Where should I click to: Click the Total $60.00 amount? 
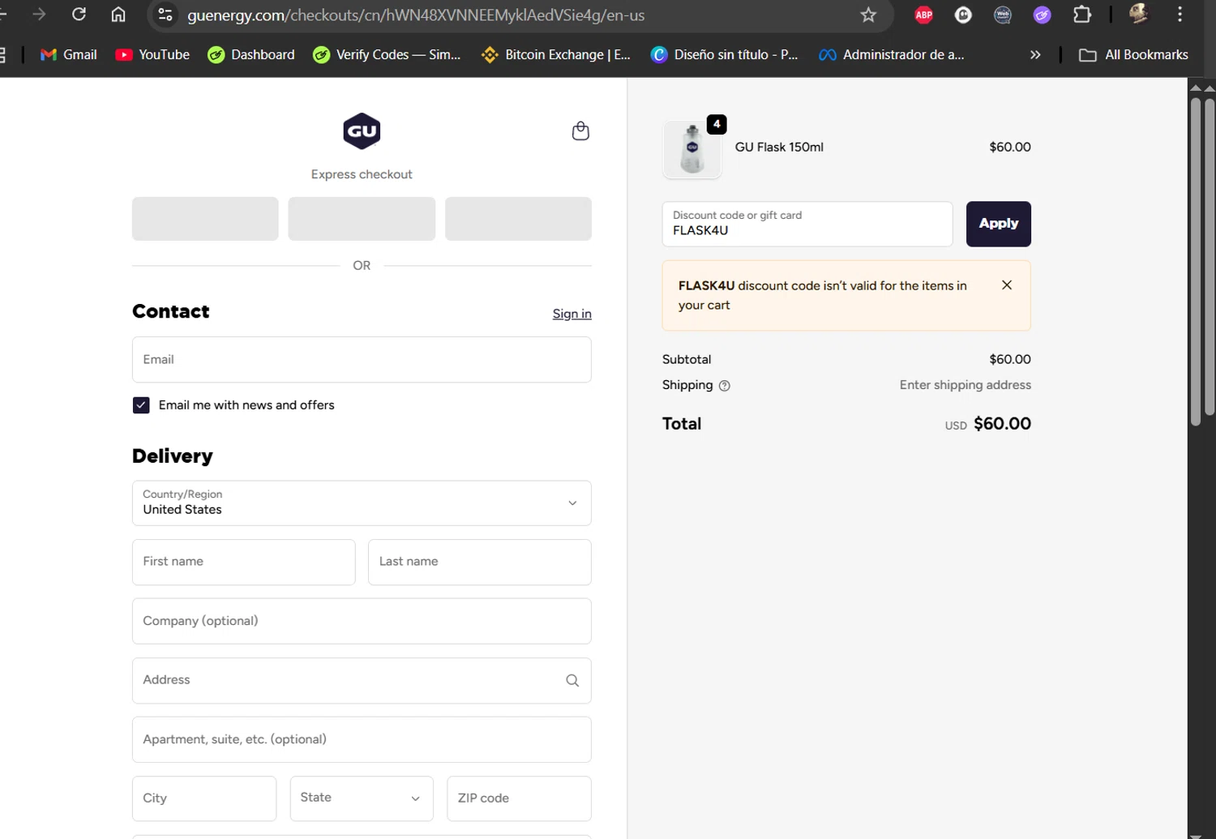click(1002, 424)
